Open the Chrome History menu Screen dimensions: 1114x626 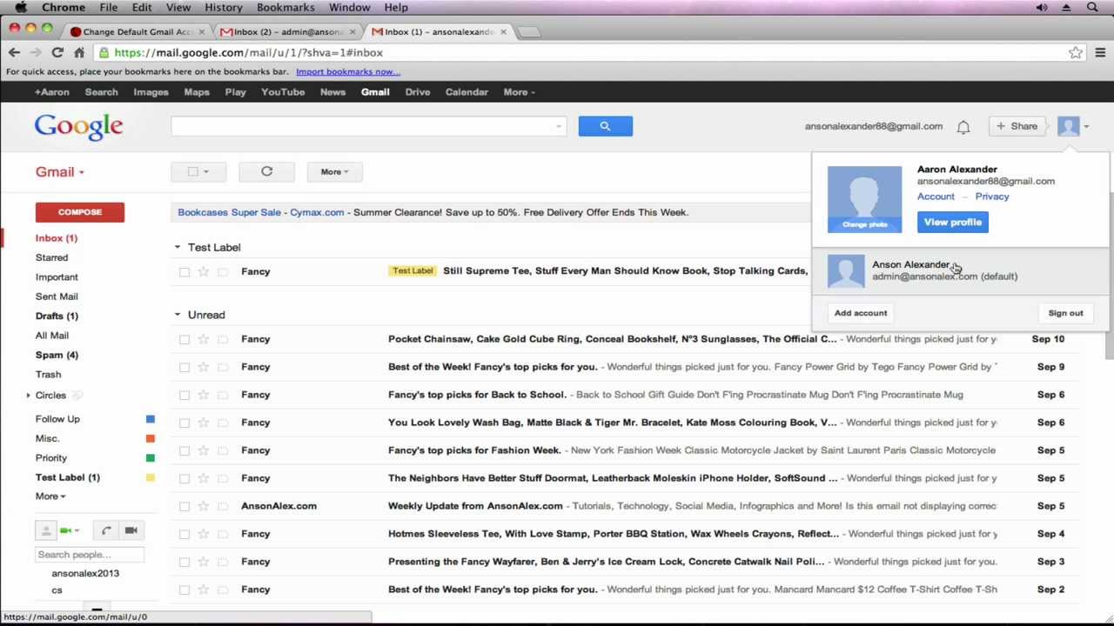(223, 8)
